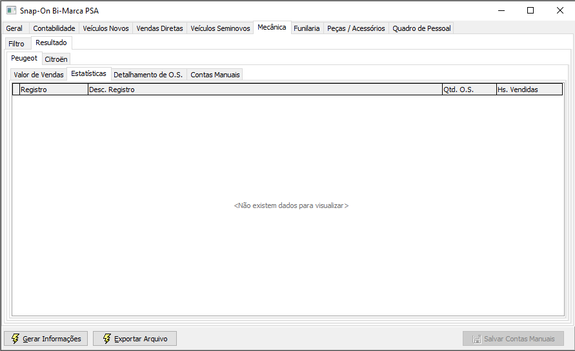This screenshot has height=351, width=575.
Task: Switch to the Contabilidade tab
Action: (54, 28)
